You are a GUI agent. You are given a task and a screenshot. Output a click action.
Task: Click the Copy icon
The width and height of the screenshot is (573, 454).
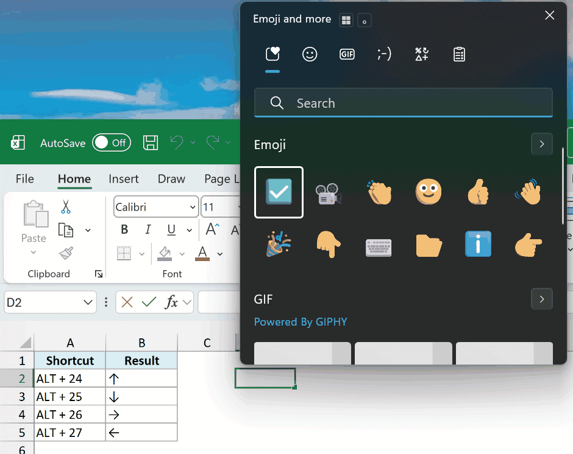pos(66,230)
